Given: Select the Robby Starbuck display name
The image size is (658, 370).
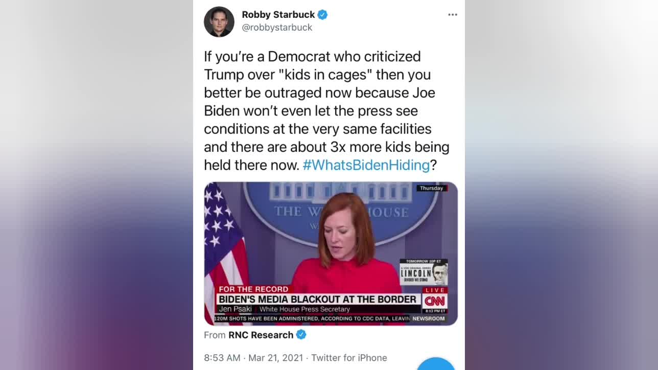Looking at the screenshot, I should pos(278,15).
